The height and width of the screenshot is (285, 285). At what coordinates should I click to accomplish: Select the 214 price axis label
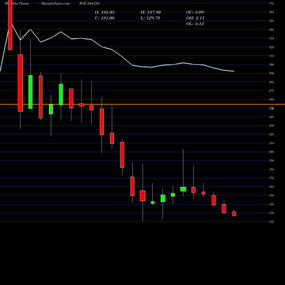coord(271,143)
